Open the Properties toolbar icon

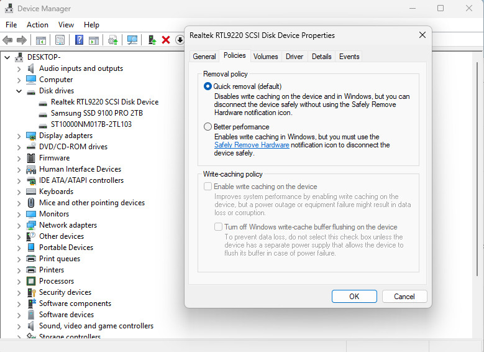pos(60,40)
